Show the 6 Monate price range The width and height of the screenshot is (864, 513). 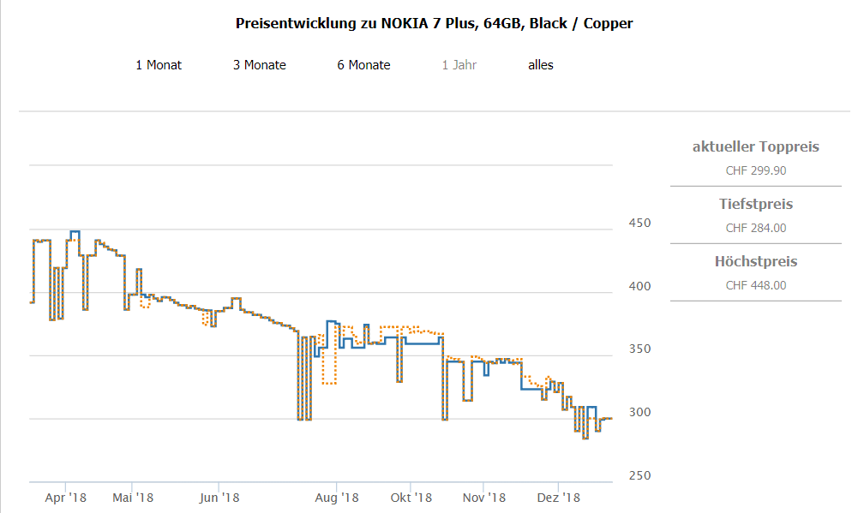363,65
